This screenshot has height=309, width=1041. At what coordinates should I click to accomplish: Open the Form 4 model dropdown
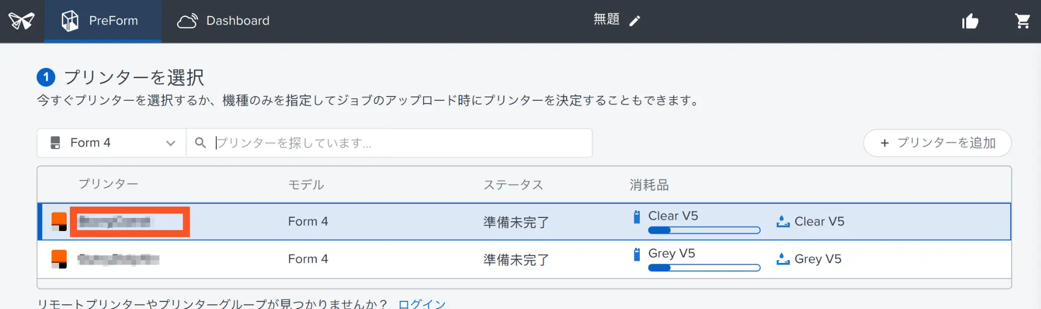[111, 143]
